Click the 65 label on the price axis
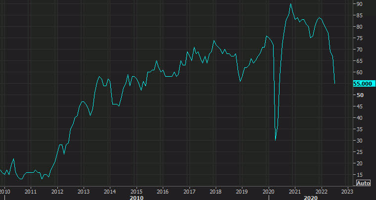Screen dimensions: 376x200 (x=359, y=61)
